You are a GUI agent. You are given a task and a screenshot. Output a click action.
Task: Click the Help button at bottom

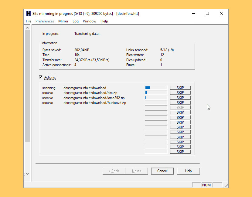[188, 171]
